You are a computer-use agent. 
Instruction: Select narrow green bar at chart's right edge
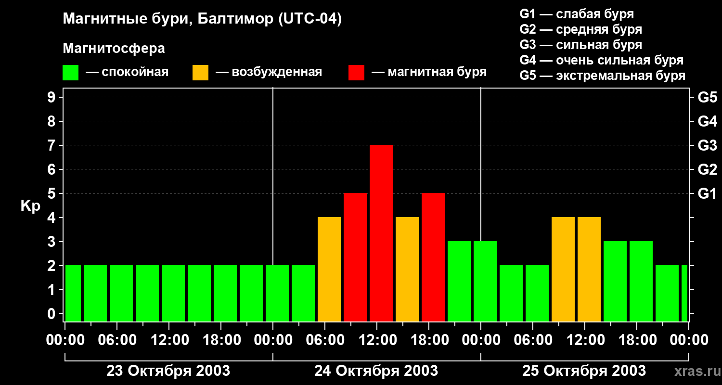684,294
